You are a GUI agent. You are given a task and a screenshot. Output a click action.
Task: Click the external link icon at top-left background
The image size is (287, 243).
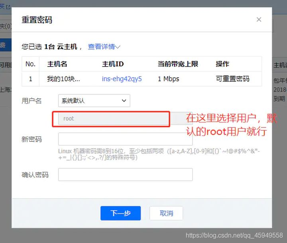tap(8, 7)
